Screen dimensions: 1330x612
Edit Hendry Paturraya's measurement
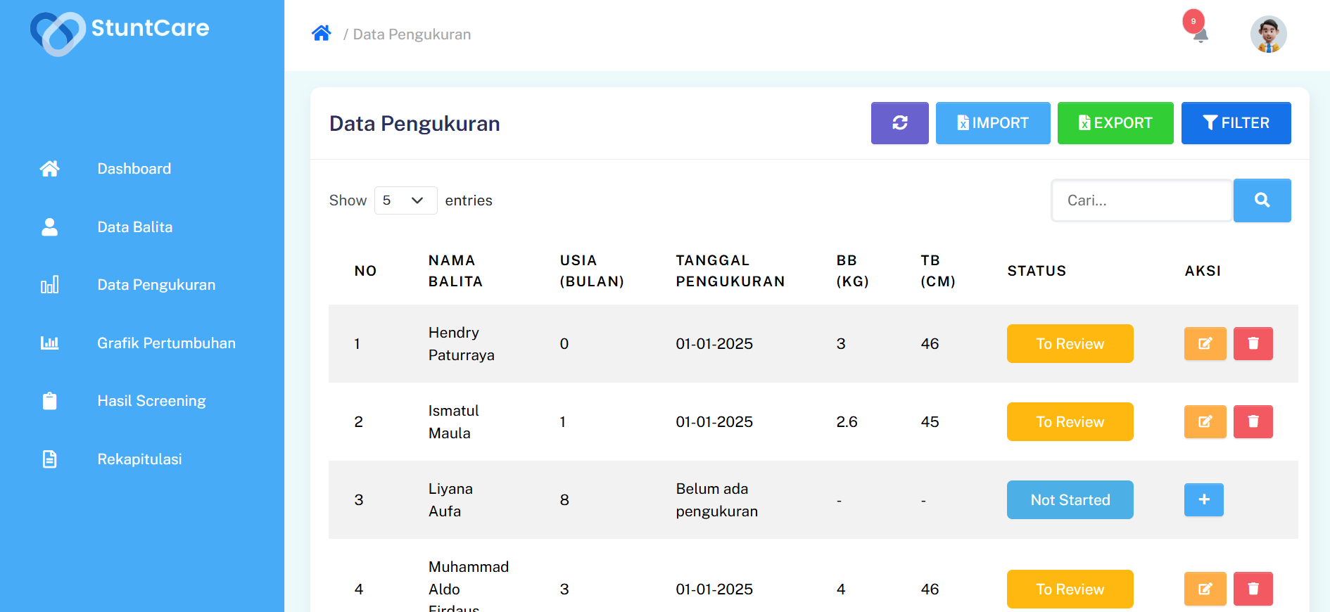pyautogui.click(x=1205, y=344)
